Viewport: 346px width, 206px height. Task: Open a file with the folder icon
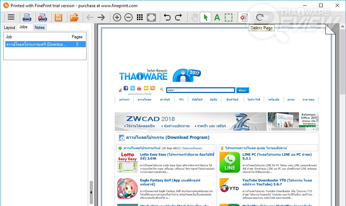click(x=74, y=17)
